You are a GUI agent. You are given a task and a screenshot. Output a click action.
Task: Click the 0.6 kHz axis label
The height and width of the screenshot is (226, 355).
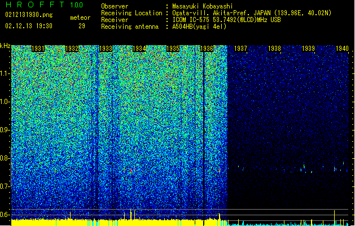pyautogui.click(x=5, y=215)
